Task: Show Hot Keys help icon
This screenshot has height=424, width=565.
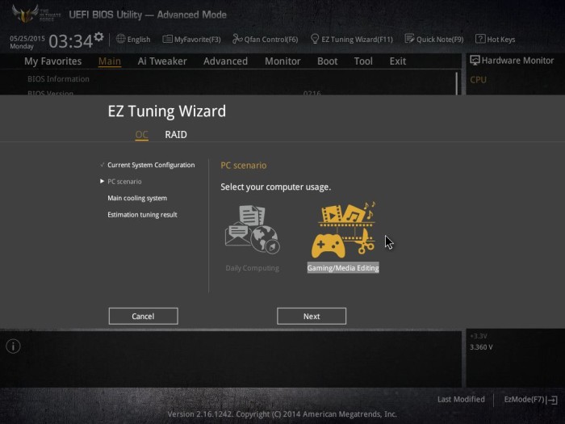Action: click(480, 39)
